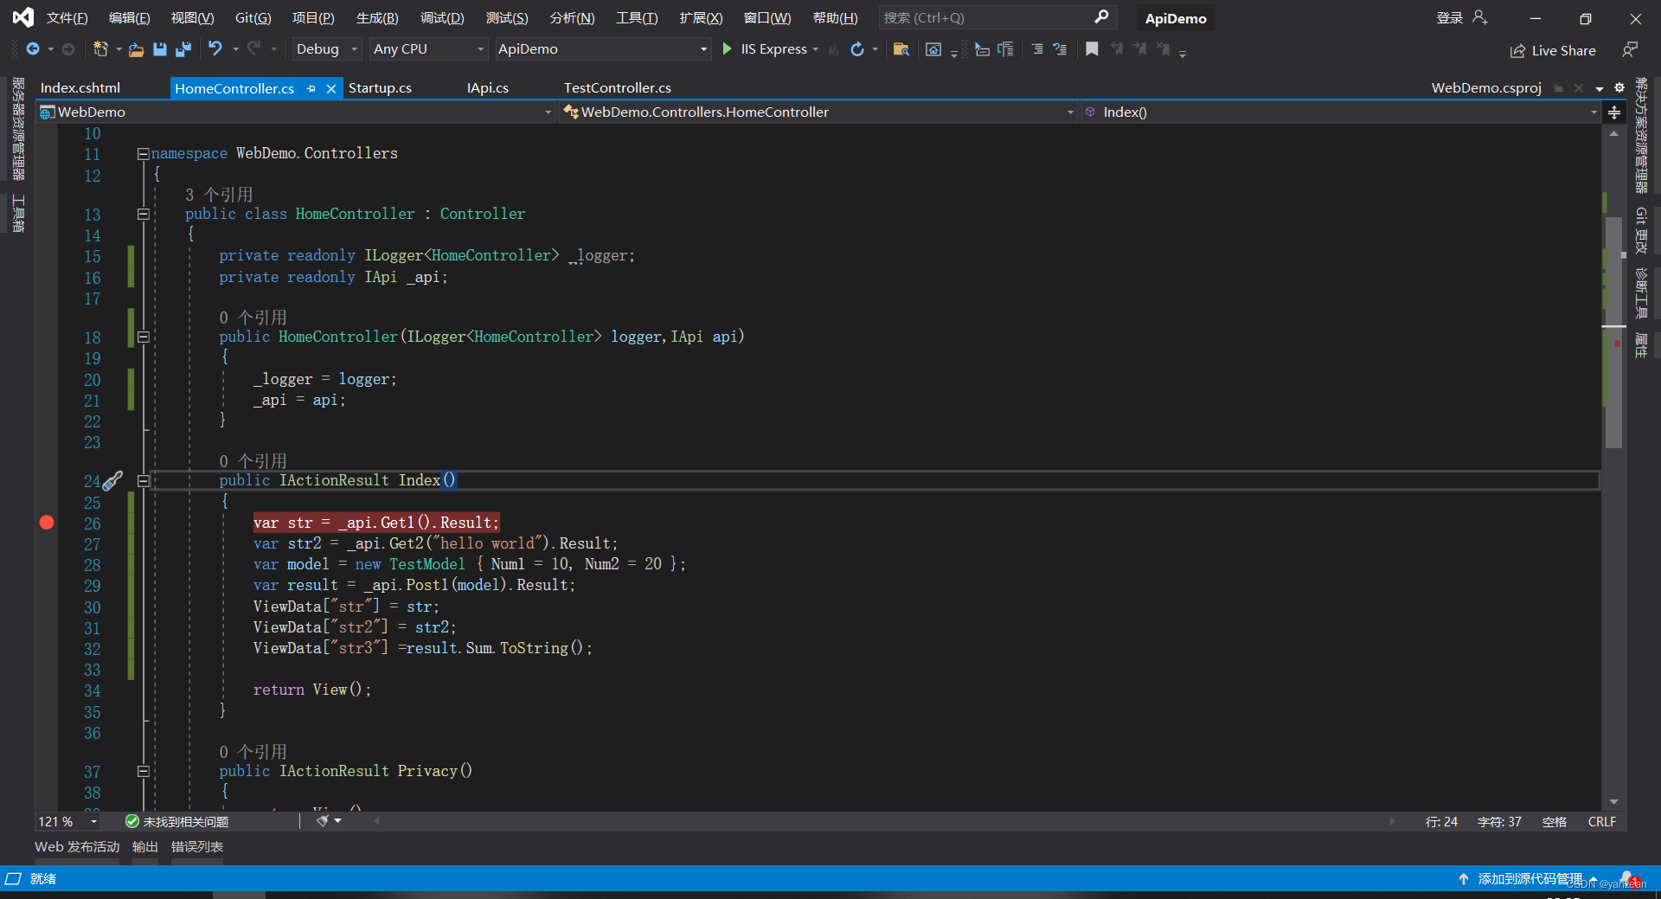Click the 3 个引用 CodeLens link above HomeController

point(219,195)
